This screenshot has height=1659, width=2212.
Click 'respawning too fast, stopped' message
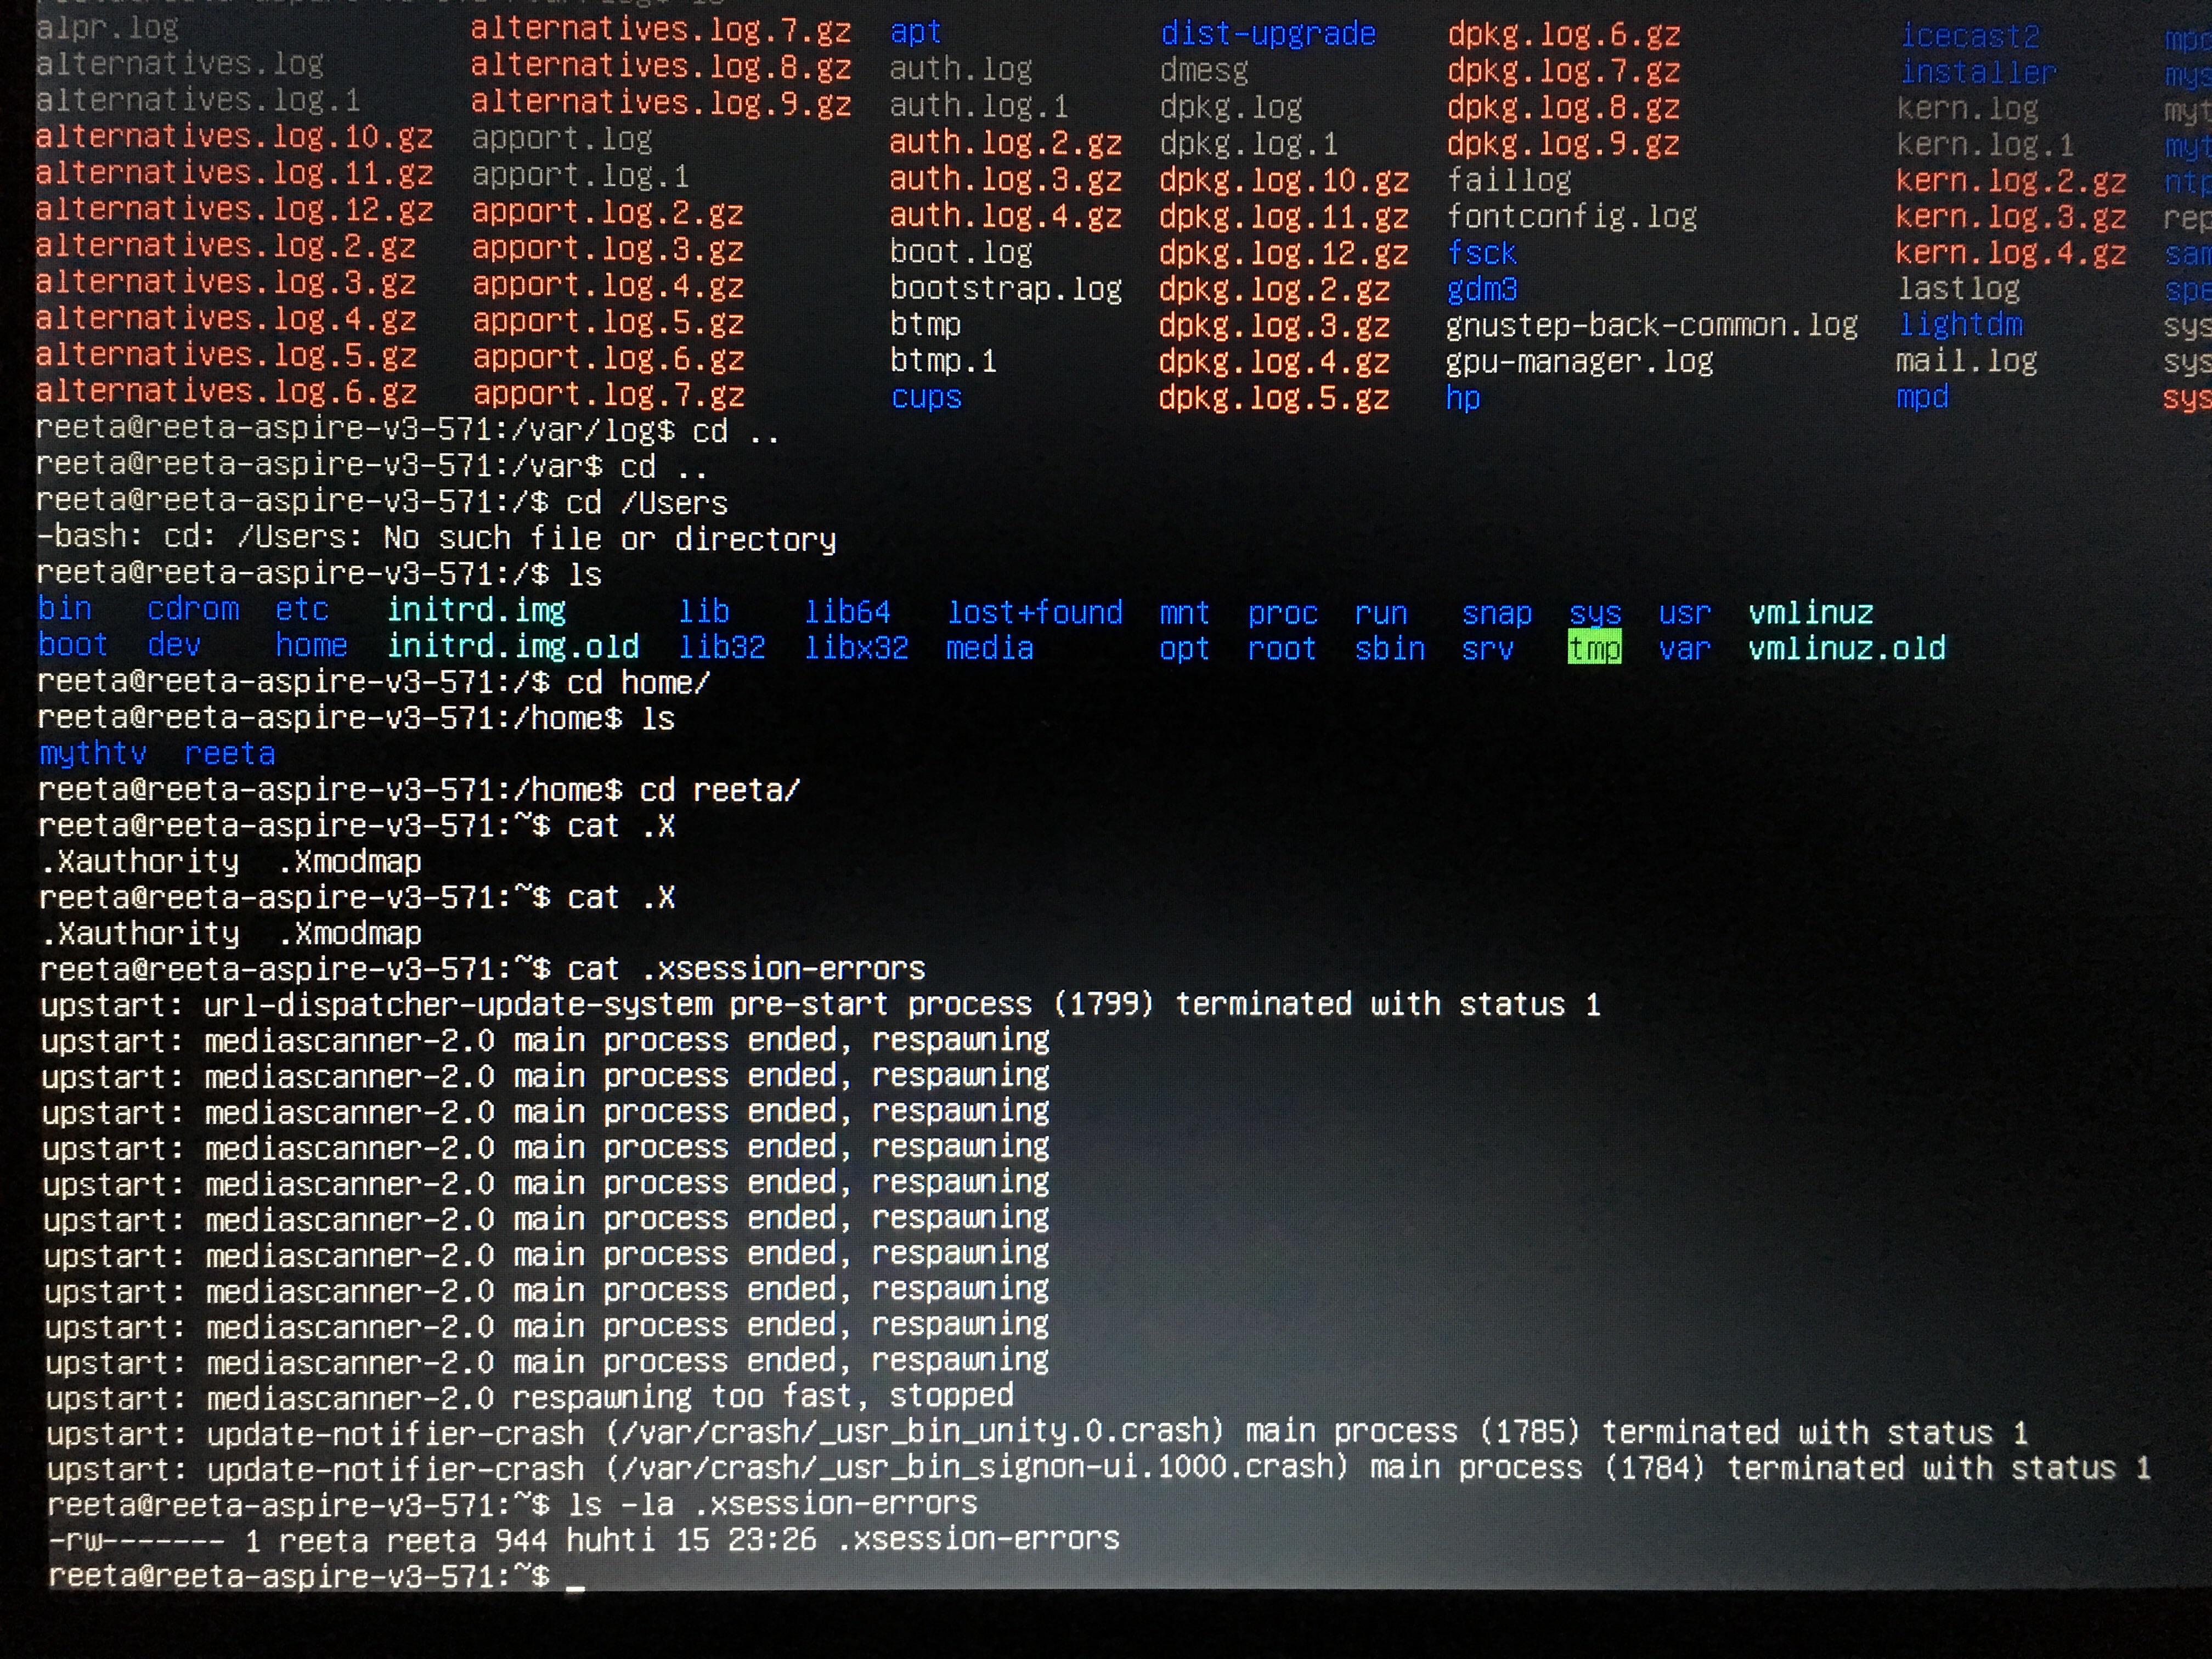pos(762,1396)
